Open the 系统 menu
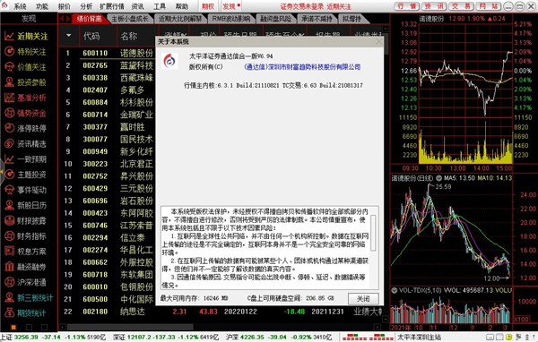Image resolution: width=538 pixels, height=342 pixels. [x=20, y=6]
